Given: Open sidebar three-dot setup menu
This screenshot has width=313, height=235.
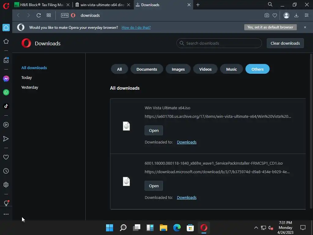Looking at the screenshot, I should (6, 214).
